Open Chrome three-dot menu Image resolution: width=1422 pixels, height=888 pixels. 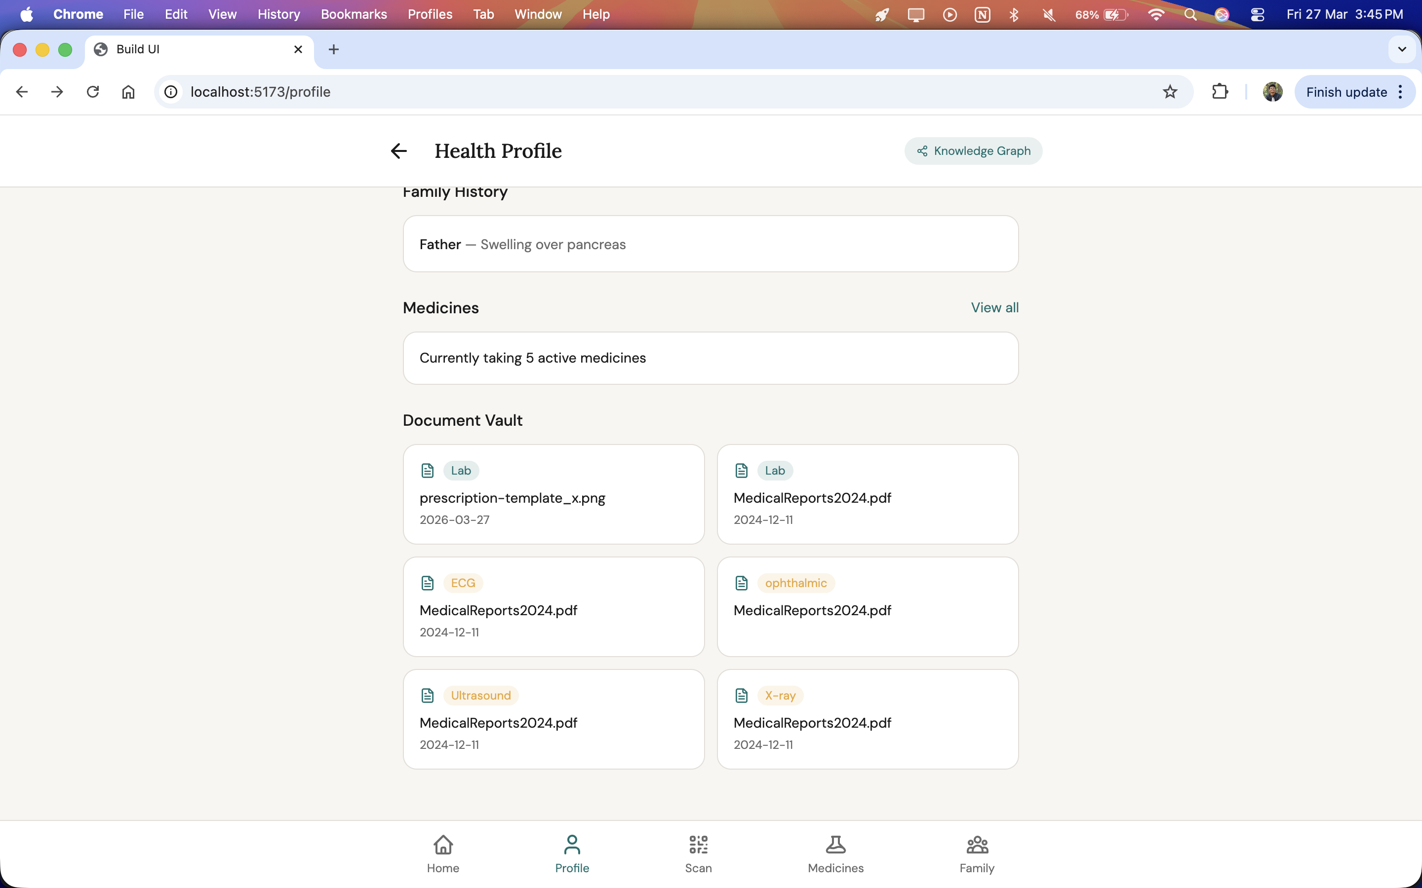pyautogui.click(x=1401, y=92)
